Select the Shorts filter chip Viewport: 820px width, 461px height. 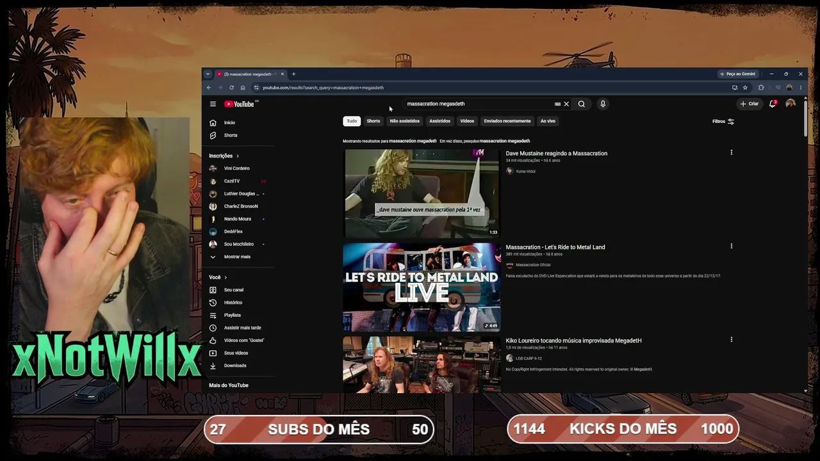click(x=373, y=121)
